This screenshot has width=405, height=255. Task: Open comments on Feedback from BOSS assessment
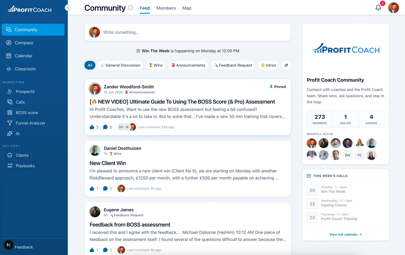[x=105, y=250]
